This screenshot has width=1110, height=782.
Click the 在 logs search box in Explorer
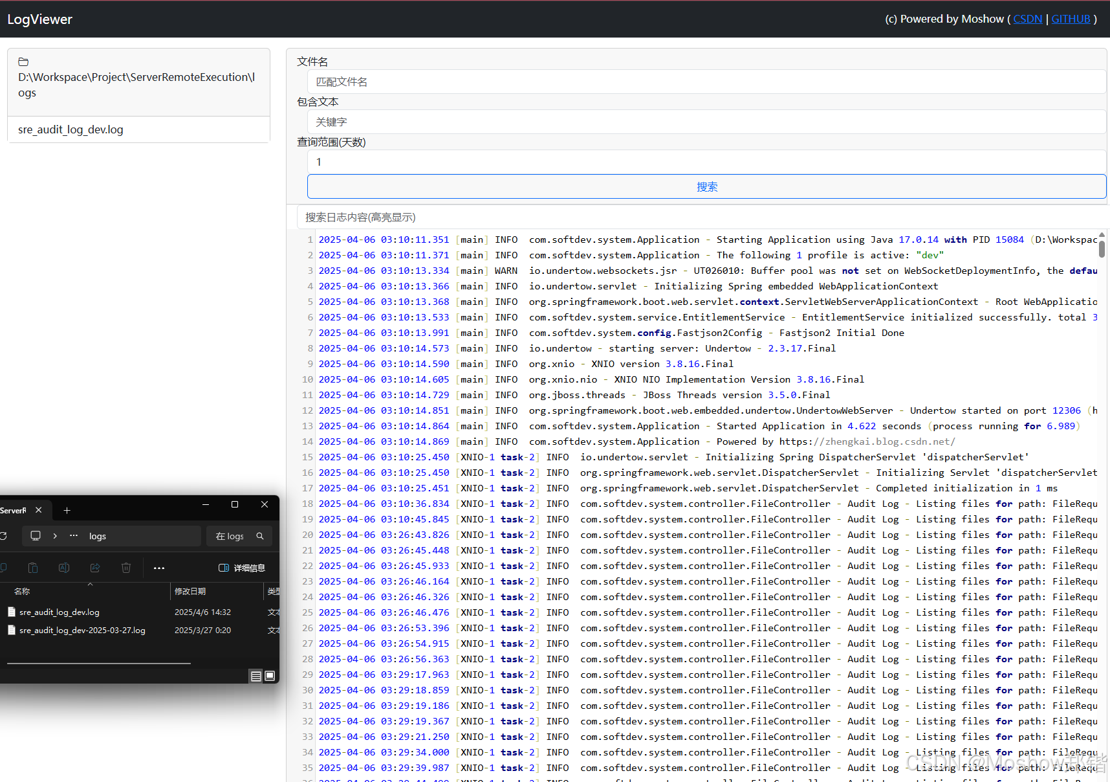point(239,536)
